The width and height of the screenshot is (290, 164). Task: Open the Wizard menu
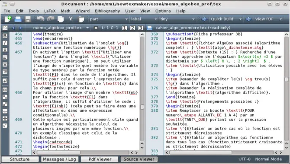coord(83,11)
